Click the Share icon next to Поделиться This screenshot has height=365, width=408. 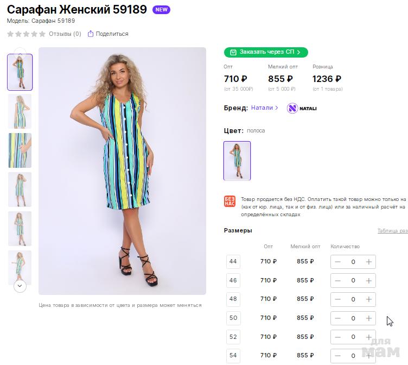click(91, 34)
